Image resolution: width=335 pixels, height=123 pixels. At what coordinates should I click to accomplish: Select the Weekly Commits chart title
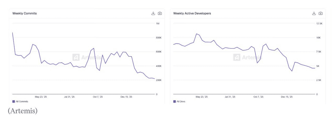pyautogui.click(x=25, y=13)
